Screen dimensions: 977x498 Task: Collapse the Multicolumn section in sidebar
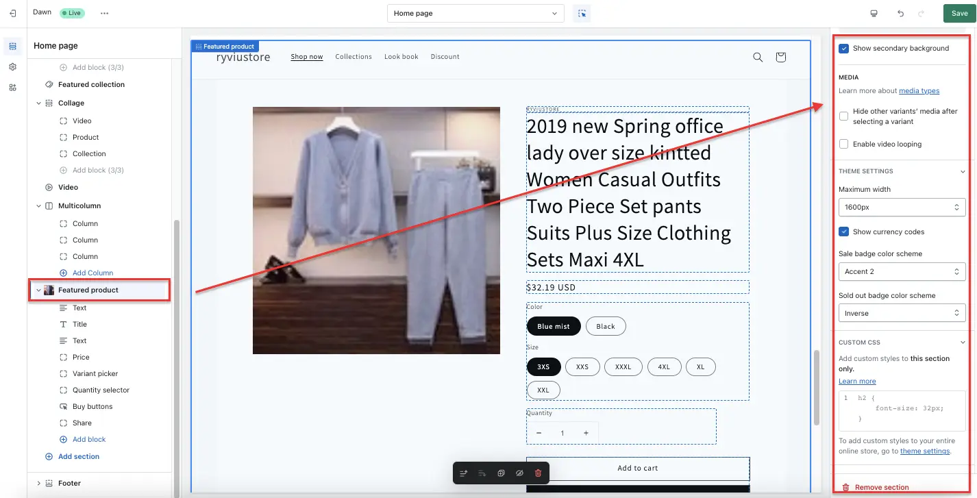pyautogui.click(x=39, y=205)
